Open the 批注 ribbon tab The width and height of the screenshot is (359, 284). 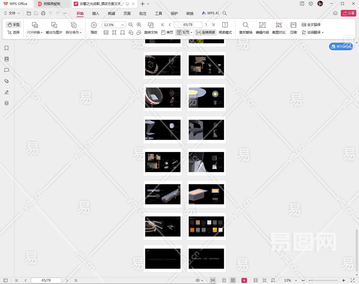(143, 13)
